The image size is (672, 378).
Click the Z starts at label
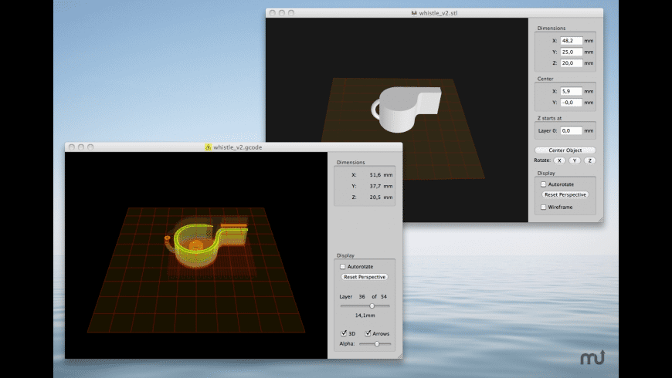pyautogui.click(x=549, y=118)
